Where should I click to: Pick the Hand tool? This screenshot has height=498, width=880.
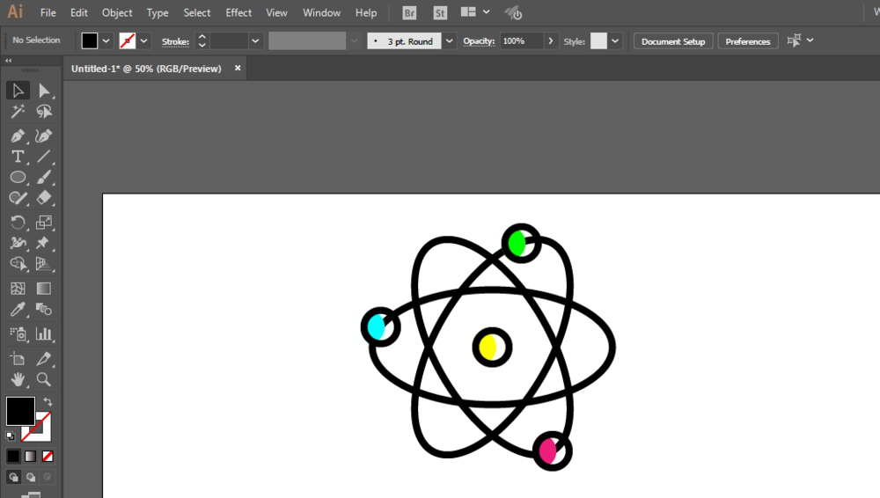pyautogui.click(x=18, y=379)
